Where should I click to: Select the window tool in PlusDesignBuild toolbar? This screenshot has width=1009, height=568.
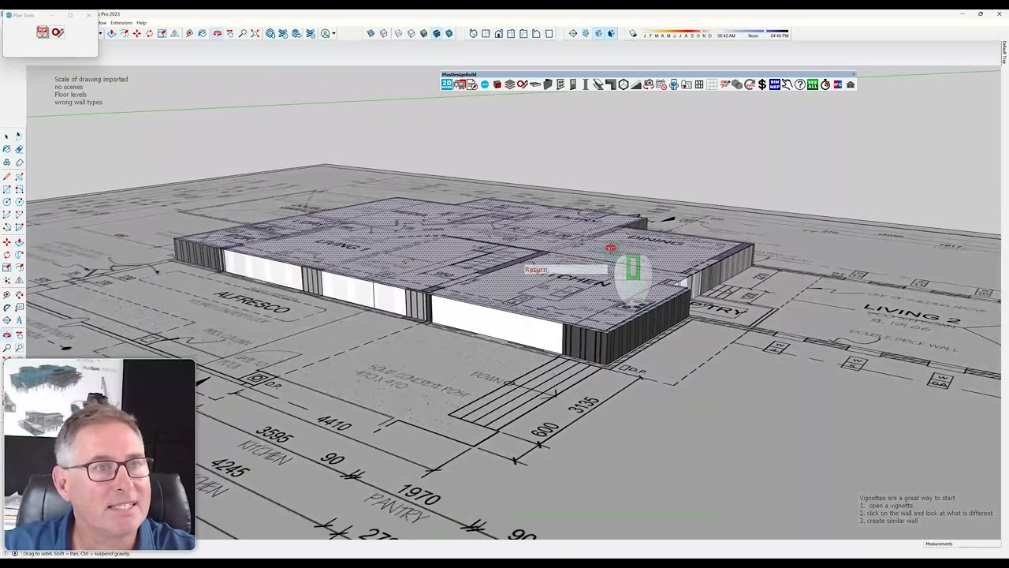pyautogui.click(x=560, y=84)
